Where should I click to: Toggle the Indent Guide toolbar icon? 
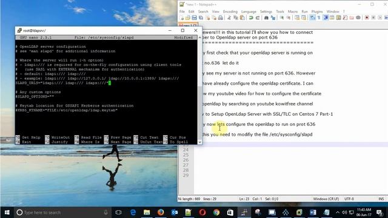pos(326,18)
